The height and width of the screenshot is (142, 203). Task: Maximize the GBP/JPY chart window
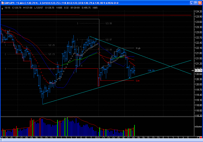click(196, 3)
